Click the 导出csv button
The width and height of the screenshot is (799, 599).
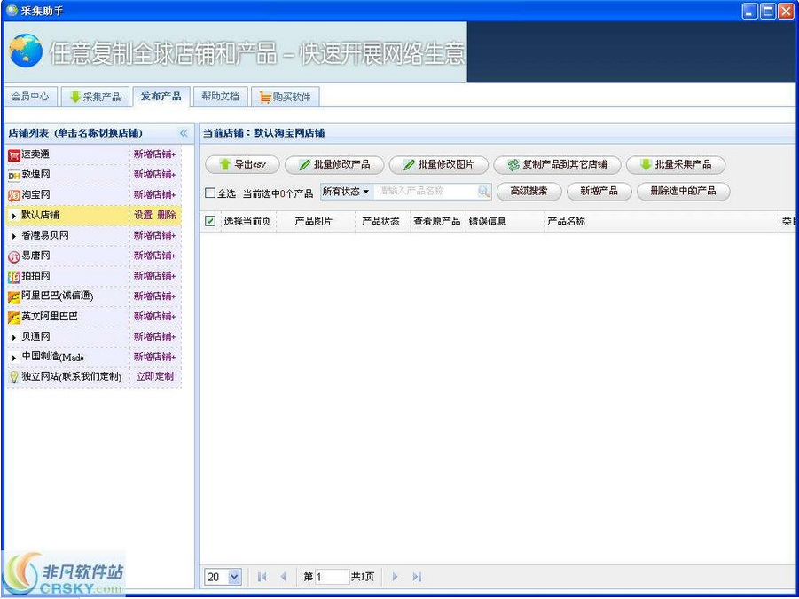coord(241,164)
